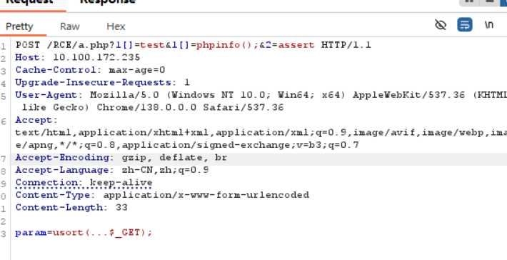Click the 'gzip, deflate, br' value
Viewport: 507px width, 260px height.
tap(175, 158)
